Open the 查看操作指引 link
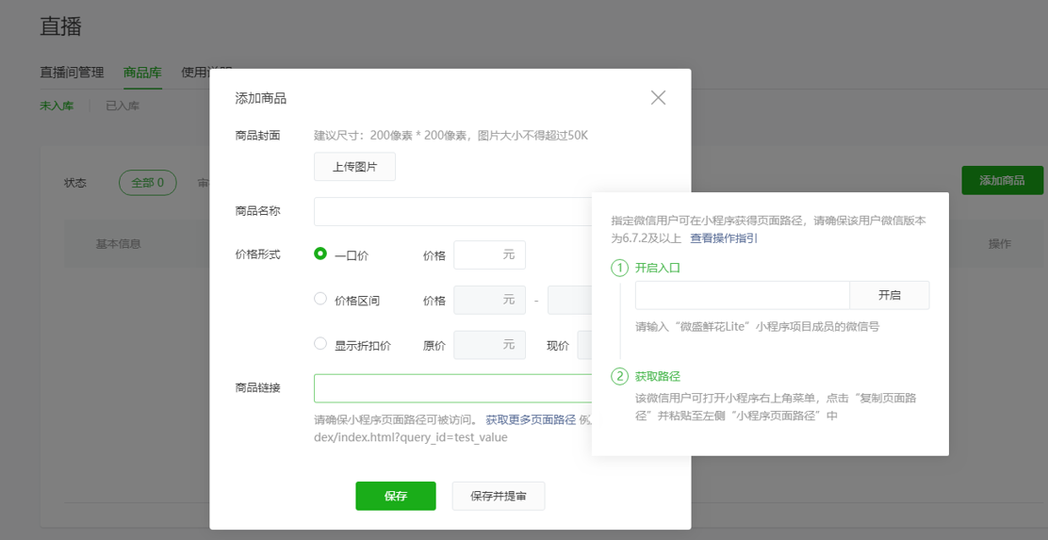 click(x=724, y=237)
